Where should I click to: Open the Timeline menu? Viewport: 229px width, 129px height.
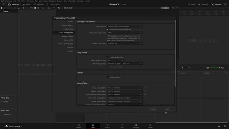click(30, 1)
